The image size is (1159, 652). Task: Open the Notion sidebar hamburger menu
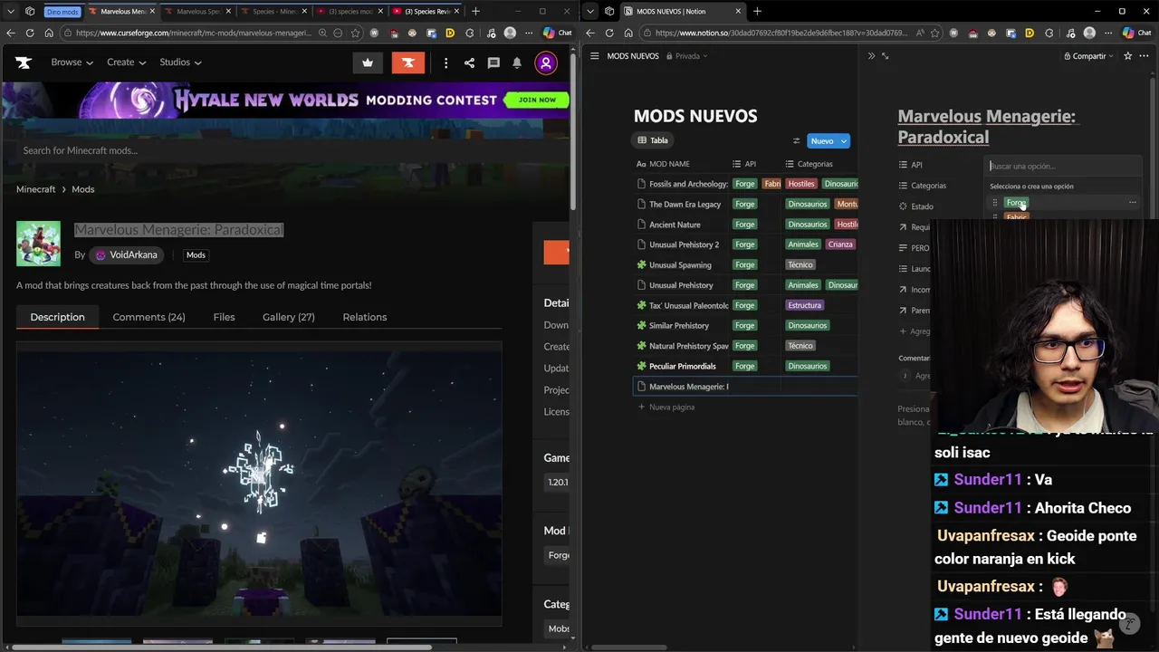tap(594, 55)
